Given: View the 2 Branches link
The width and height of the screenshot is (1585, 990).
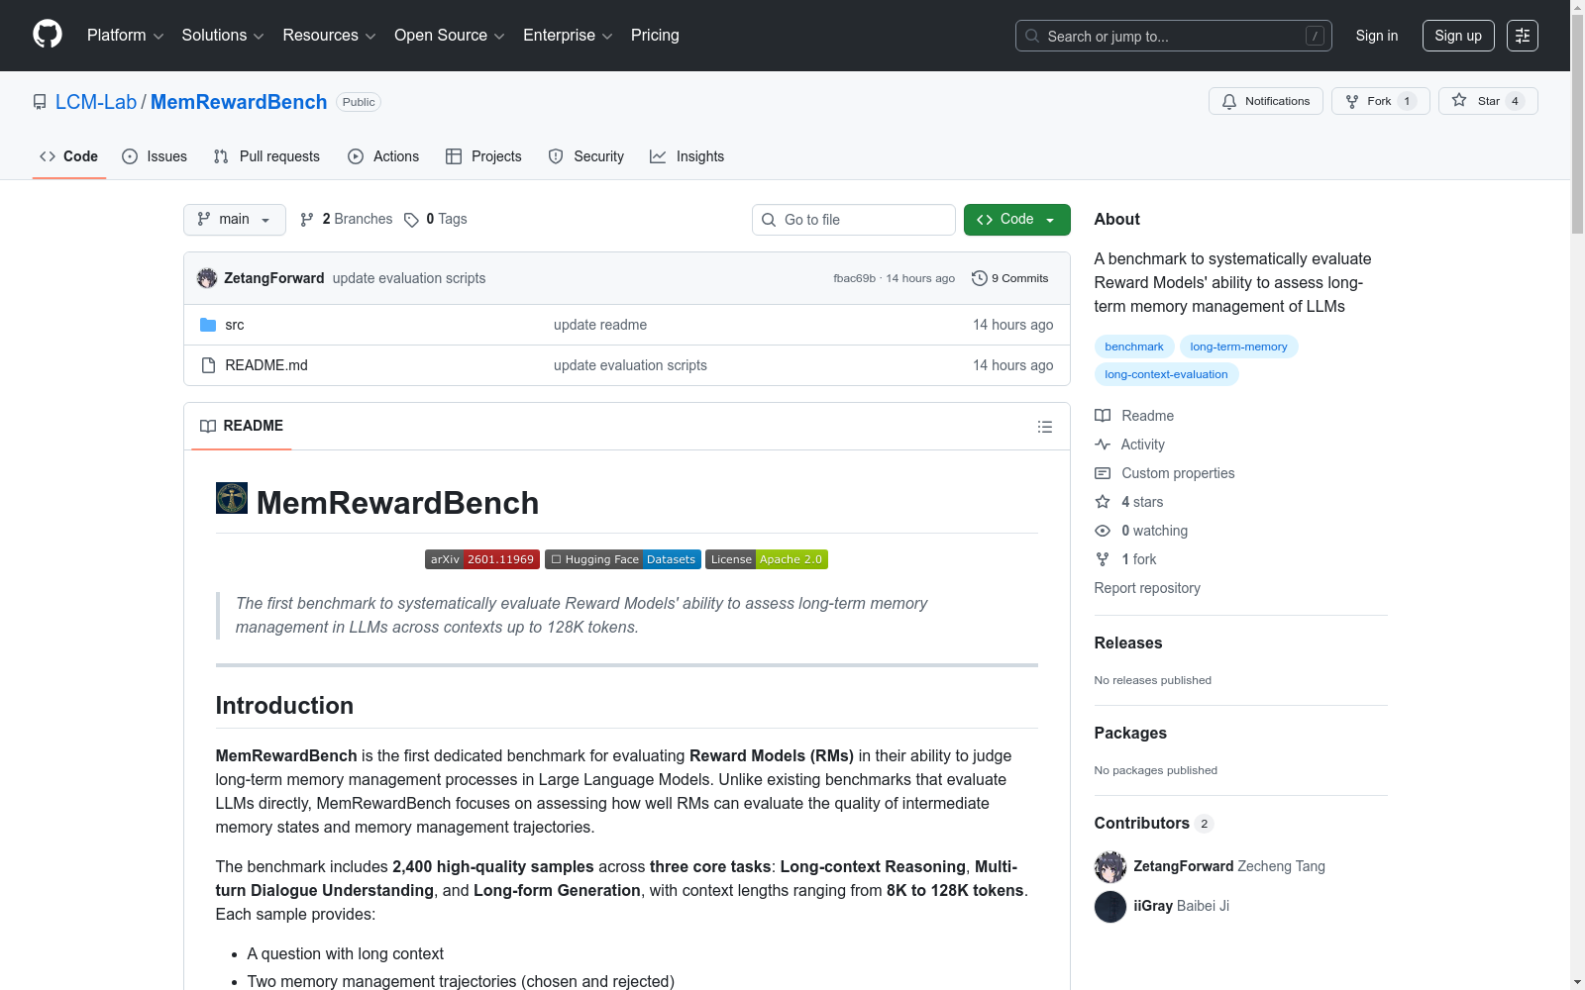Looking at the screenshot, I should pyautogui.click(x=347, y=219).
